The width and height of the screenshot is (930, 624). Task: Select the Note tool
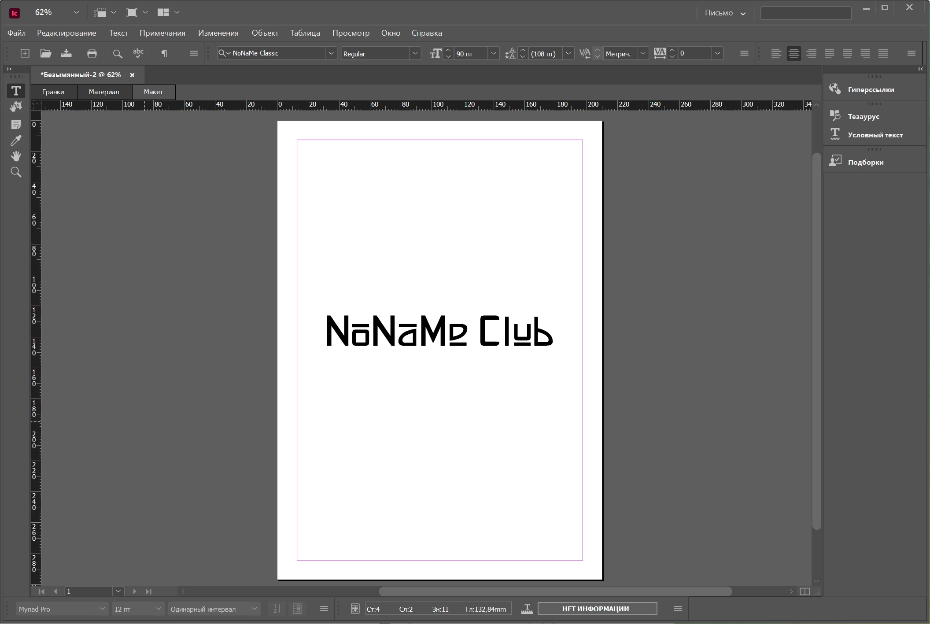click(x=16, y=125)
